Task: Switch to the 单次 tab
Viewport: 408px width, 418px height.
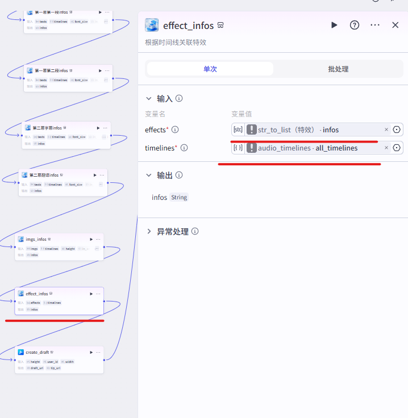Action: 210,69
